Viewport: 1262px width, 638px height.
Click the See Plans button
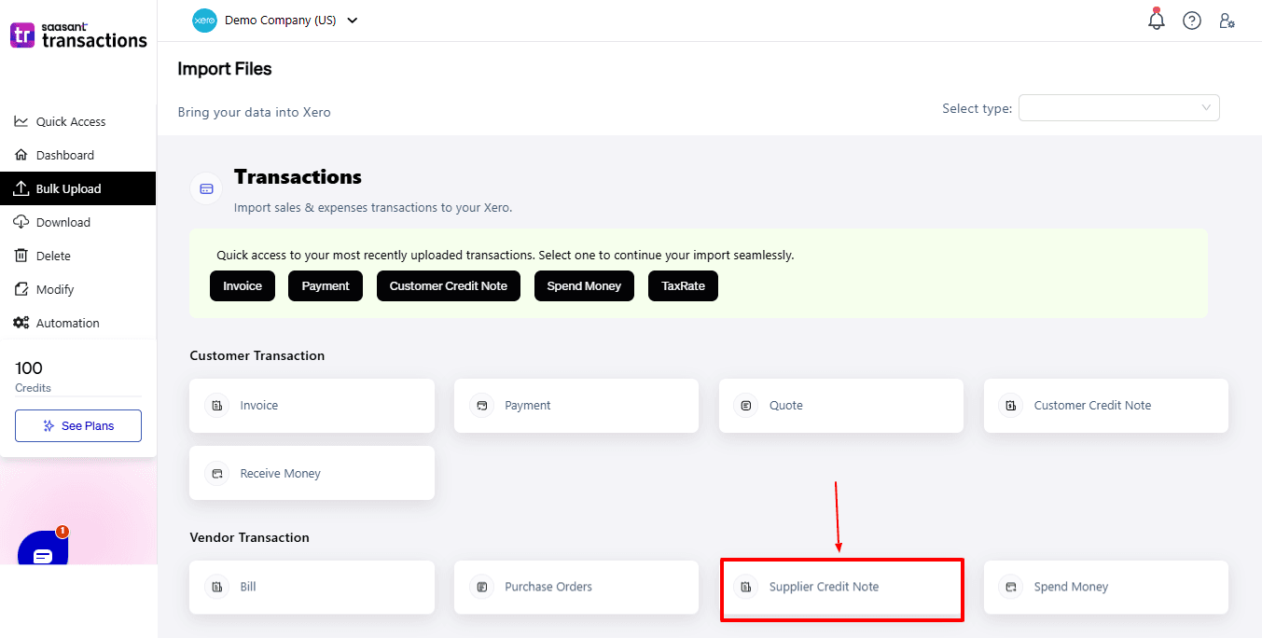(x=78, y=425)
